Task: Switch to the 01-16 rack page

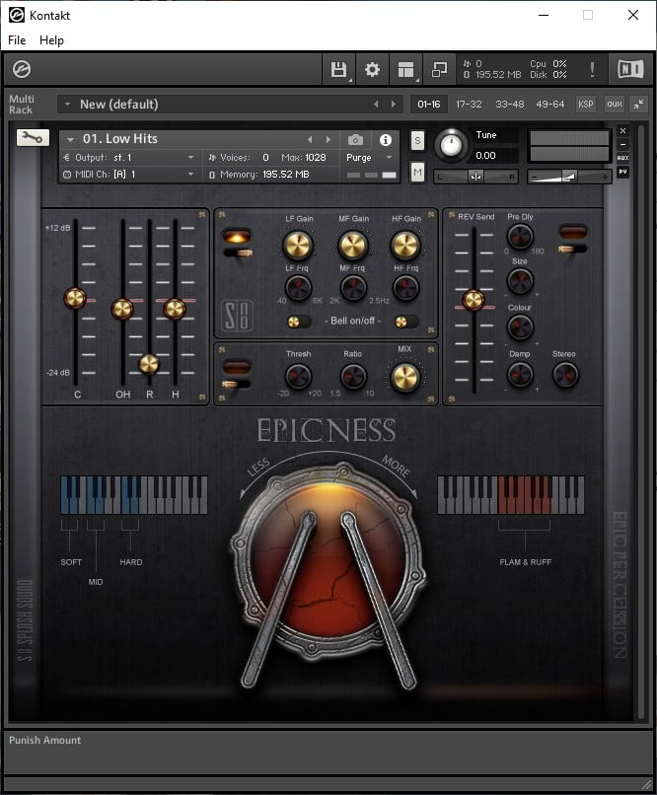Action: [x=429, y=104]
